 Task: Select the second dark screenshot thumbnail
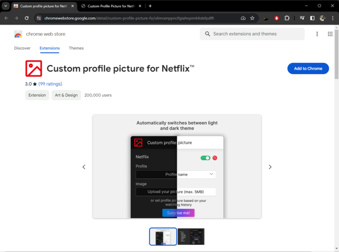coord(191,237)
